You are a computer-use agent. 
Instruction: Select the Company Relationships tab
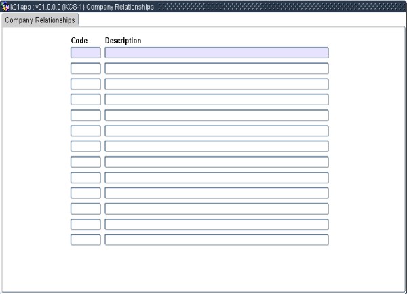(x=40, y=20)
